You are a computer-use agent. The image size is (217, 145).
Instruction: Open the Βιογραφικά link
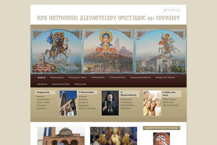(x=126, y=99)
